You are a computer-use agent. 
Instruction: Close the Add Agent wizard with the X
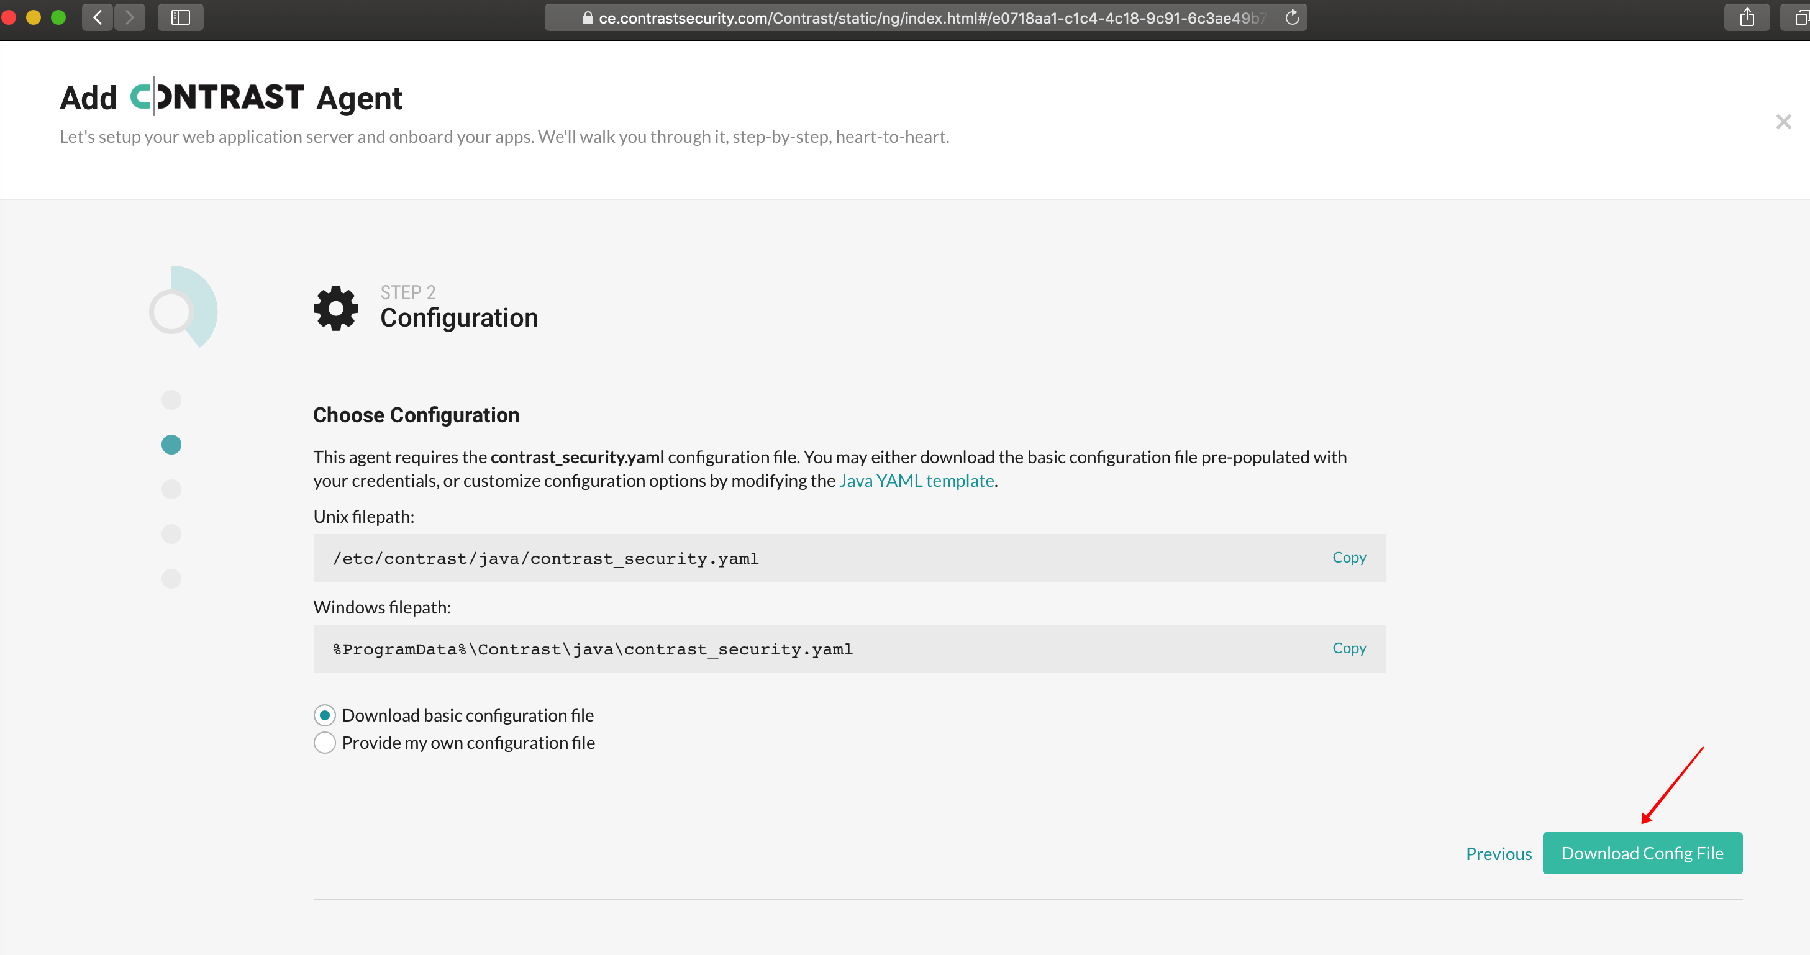coord(1783,122)
